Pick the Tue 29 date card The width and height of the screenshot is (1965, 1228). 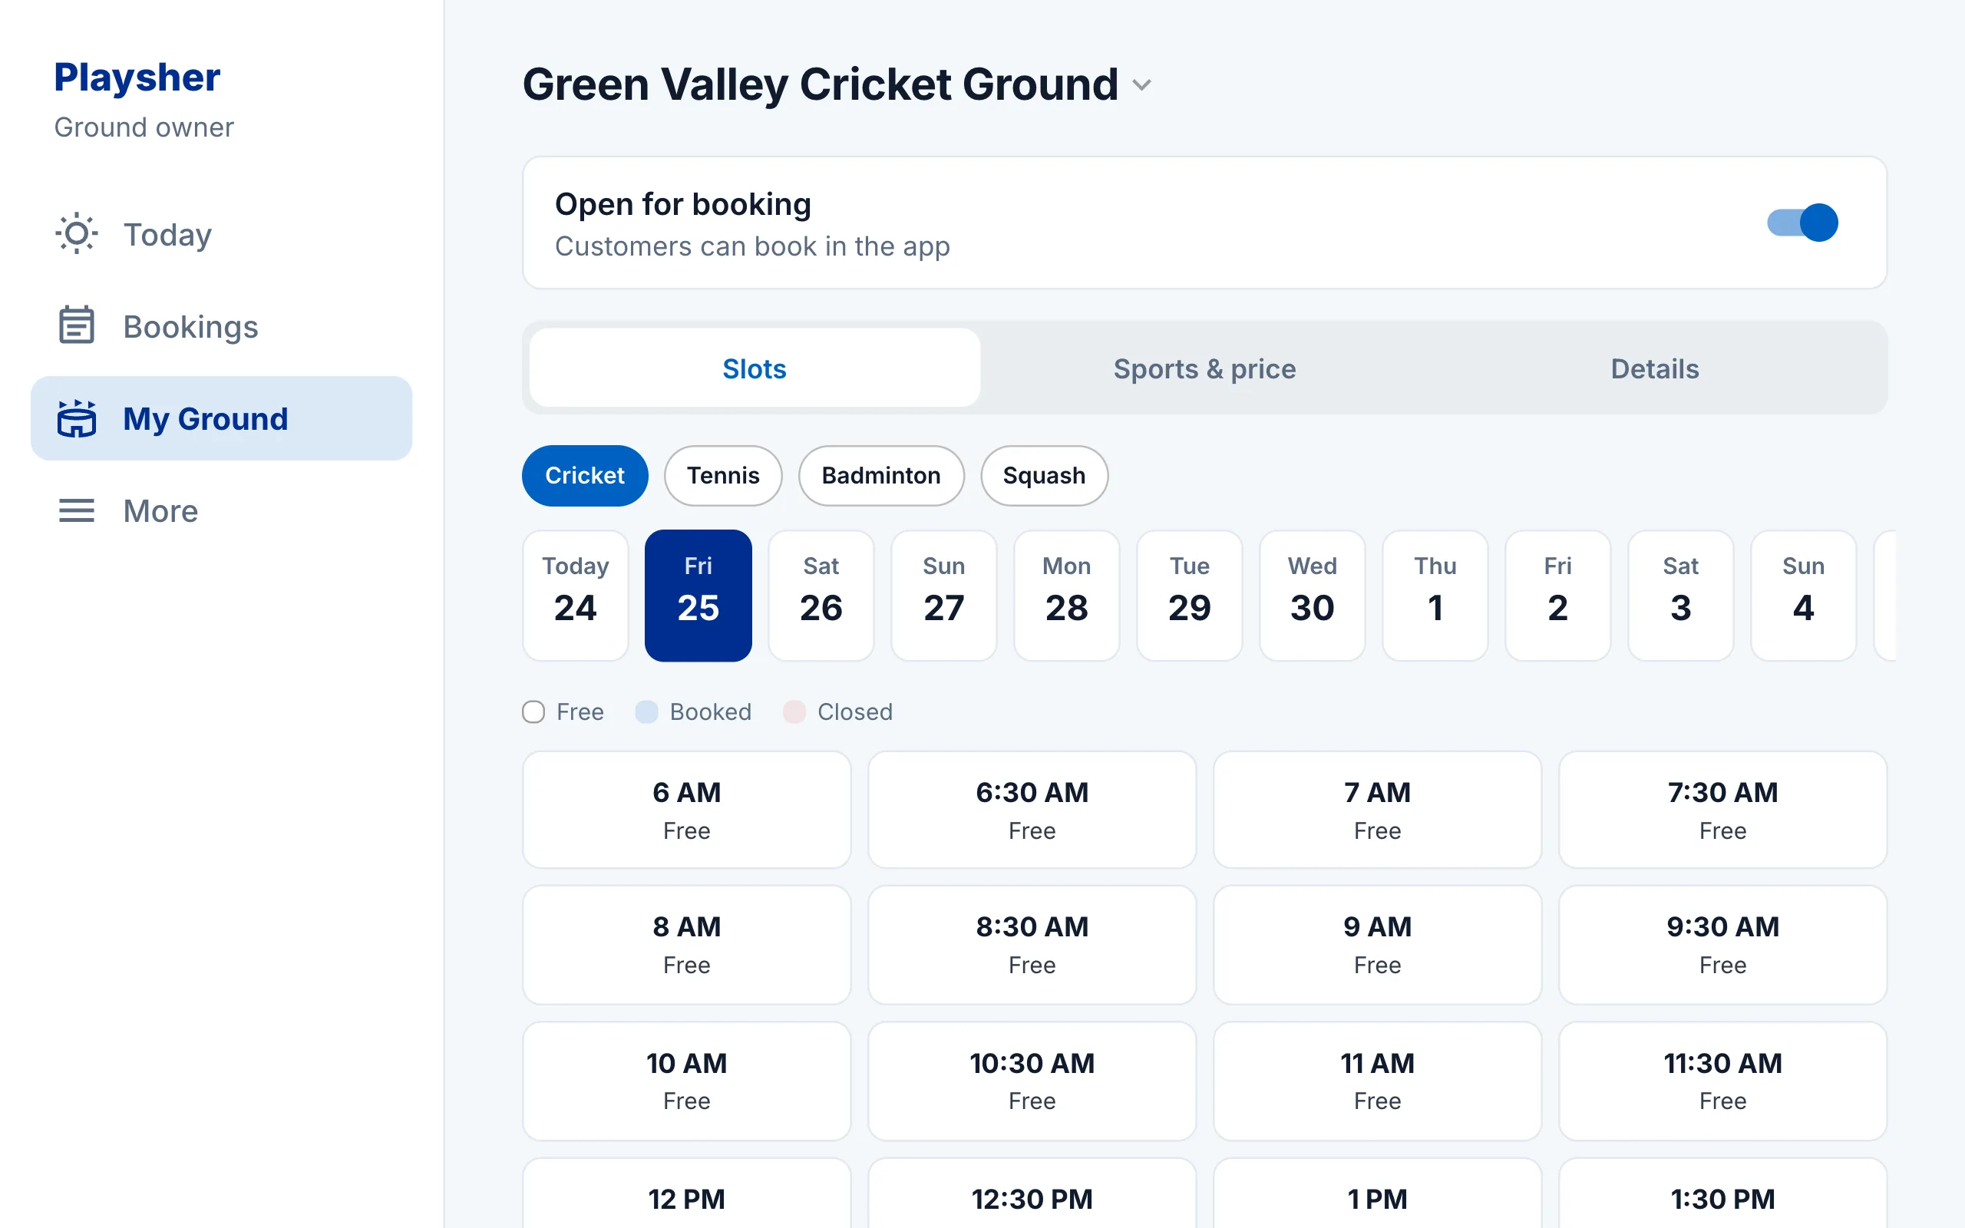[1190, 596]
